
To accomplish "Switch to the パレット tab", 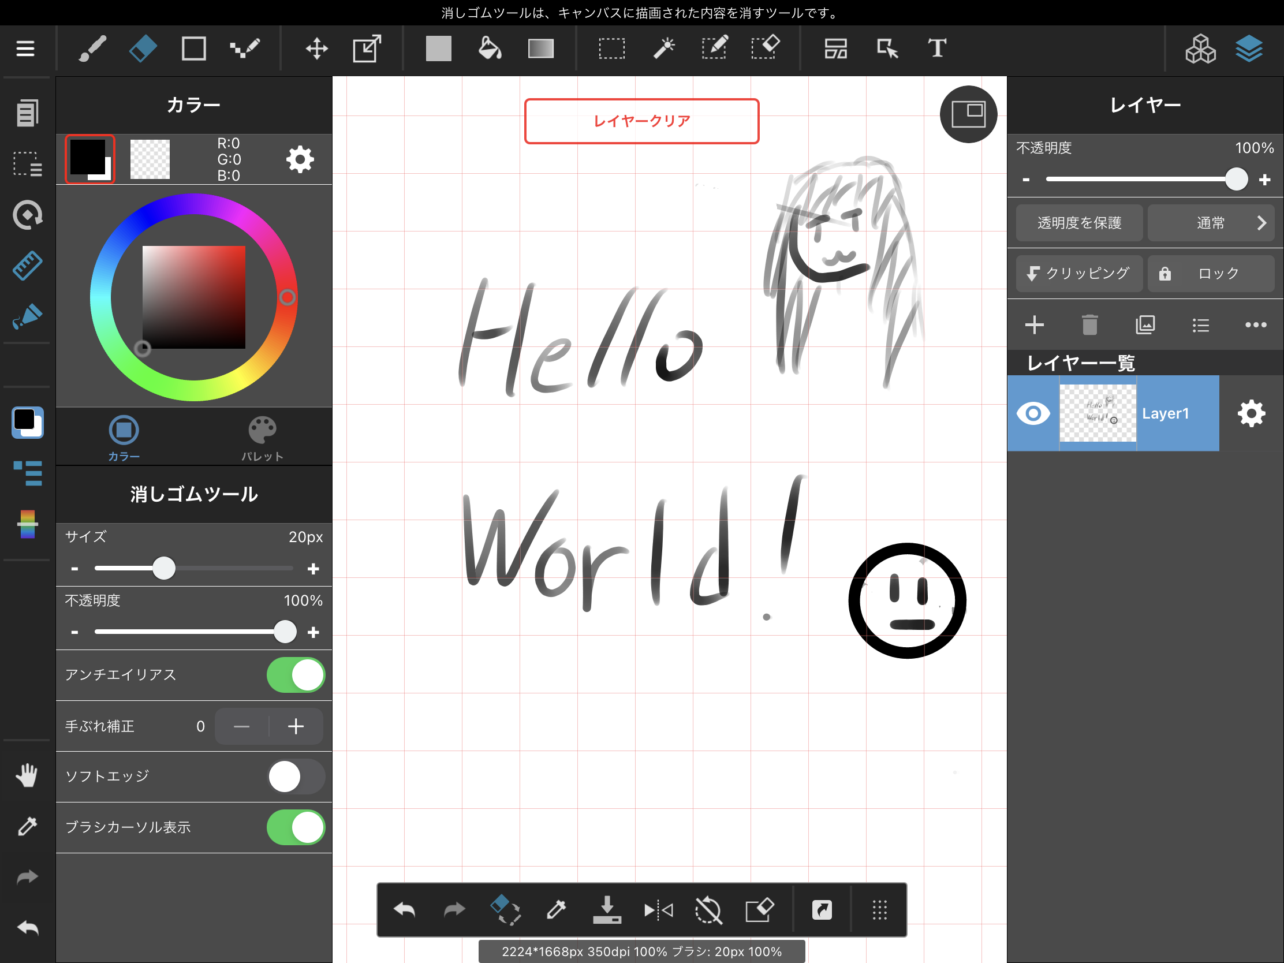I will pos(262,438).
